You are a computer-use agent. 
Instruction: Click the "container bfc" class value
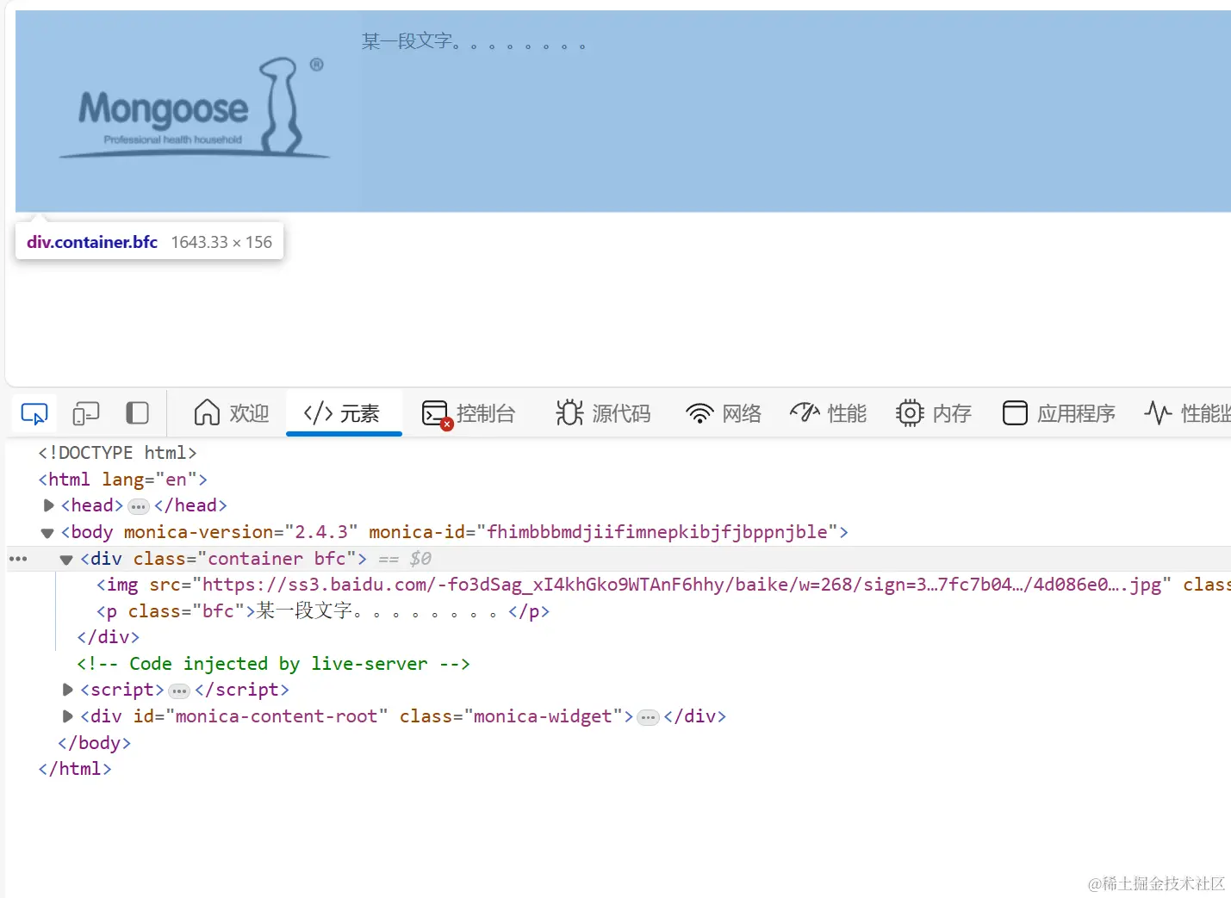click(x=277, y=559)
